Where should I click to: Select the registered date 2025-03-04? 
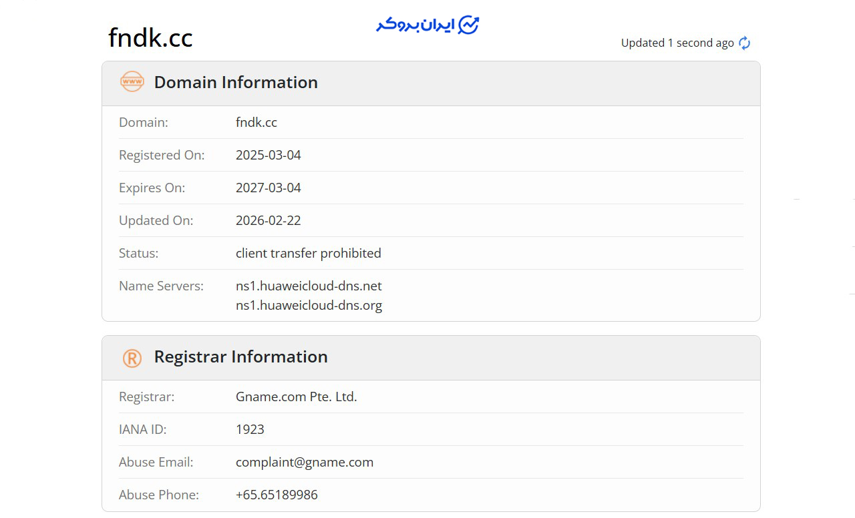click(269, 155)
